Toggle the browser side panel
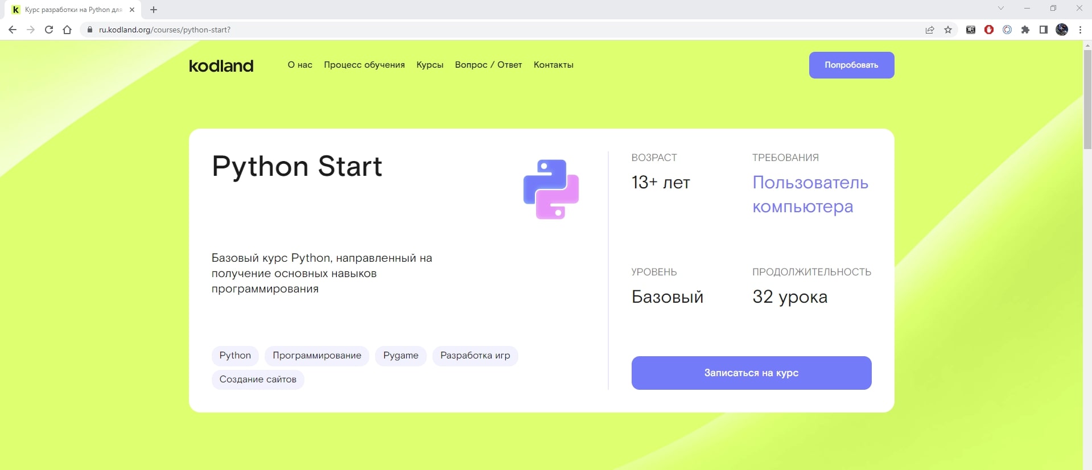Viewport: 1092px width, 470px height. click(1044, 30)
